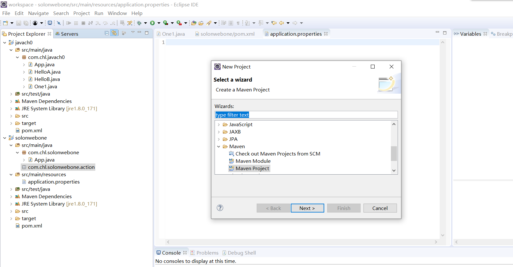Open the Navigate menu

[38, 13]
